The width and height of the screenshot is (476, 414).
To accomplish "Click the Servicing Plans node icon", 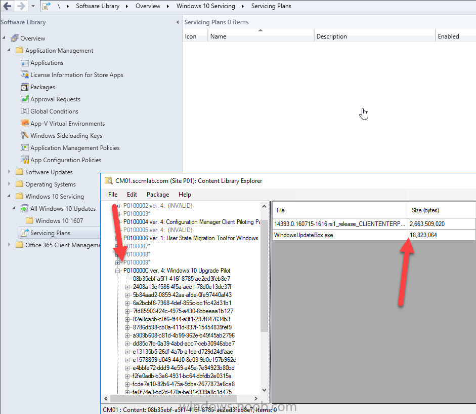I will click(25, 233).
